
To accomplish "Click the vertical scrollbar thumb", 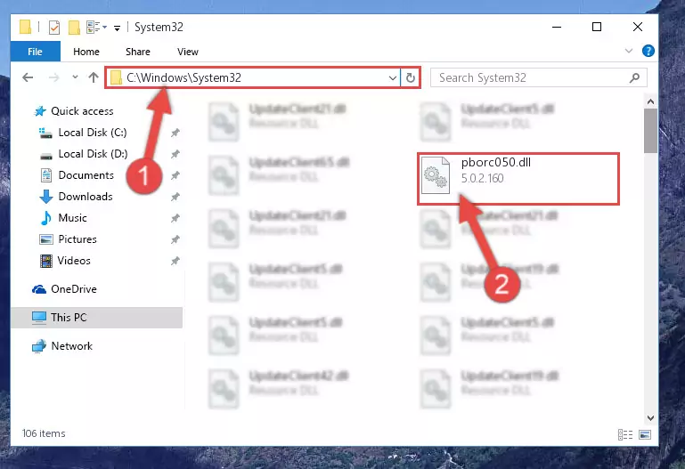I will point(650,131).
